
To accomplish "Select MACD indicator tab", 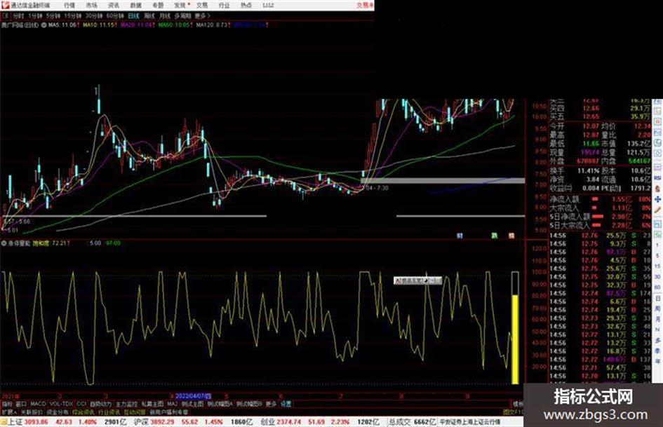I will 38,404.
